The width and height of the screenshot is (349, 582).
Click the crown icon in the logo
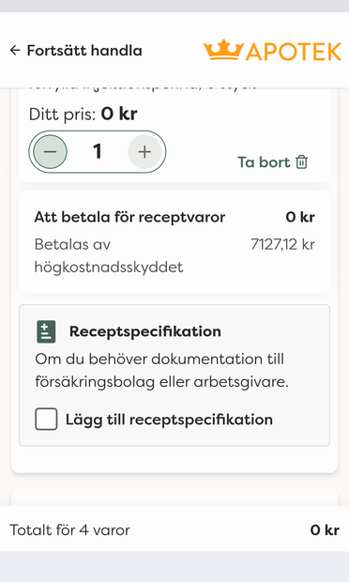point(223,50)
